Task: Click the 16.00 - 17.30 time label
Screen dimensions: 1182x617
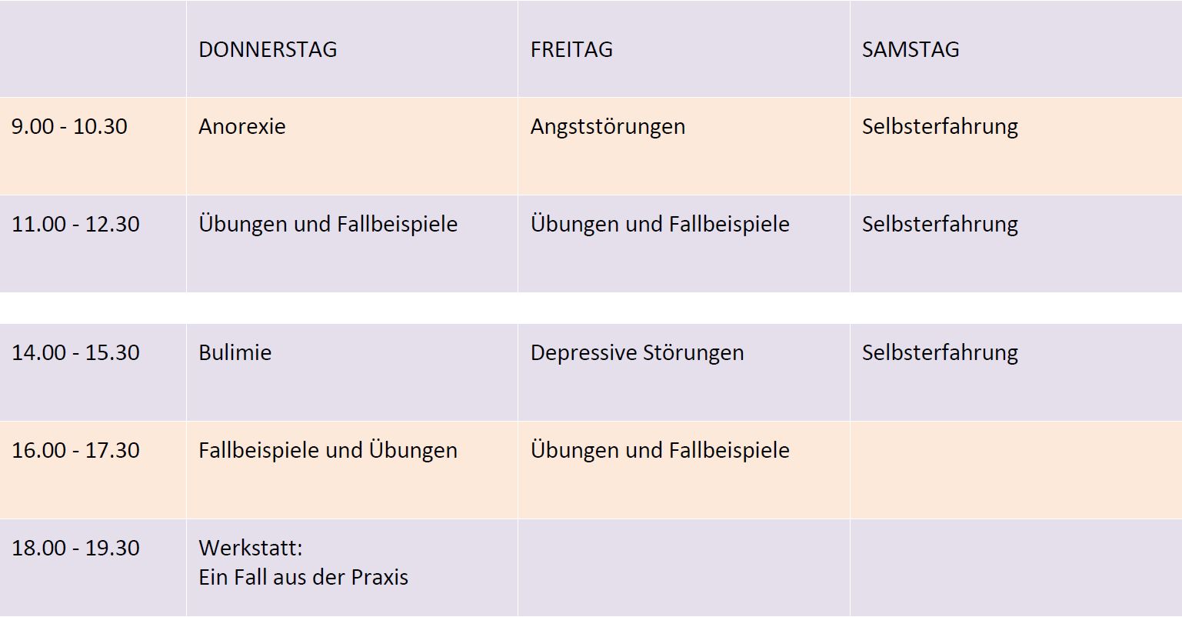Action: 75,450
